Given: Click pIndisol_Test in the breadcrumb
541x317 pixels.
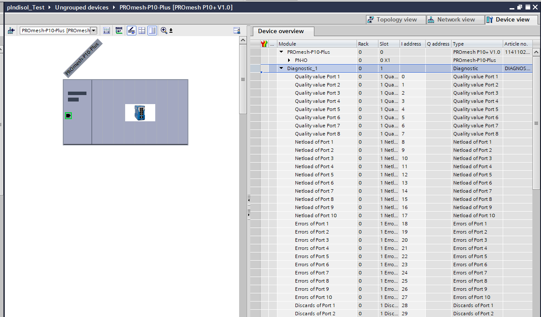Looking at the screenshot, I should (x=26, y=7).
